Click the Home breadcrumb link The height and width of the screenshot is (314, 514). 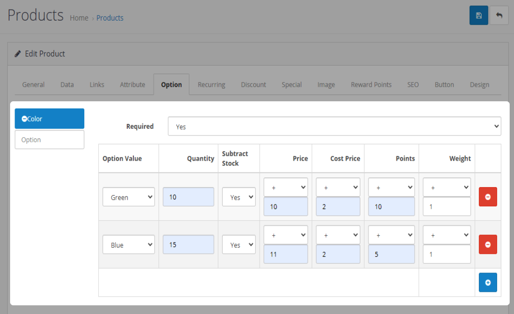pos(79,18)
